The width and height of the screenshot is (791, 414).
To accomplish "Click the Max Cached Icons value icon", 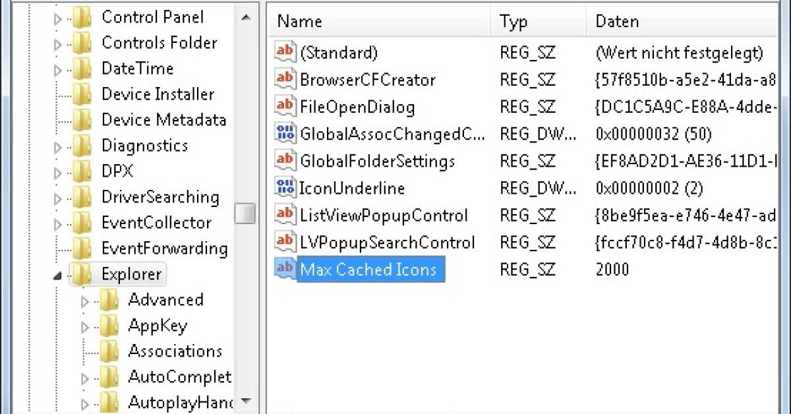I will click(x=285, y=269).
